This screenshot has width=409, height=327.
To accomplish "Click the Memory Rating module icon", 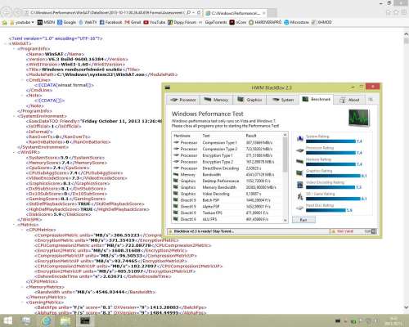I will coord(300,162).
